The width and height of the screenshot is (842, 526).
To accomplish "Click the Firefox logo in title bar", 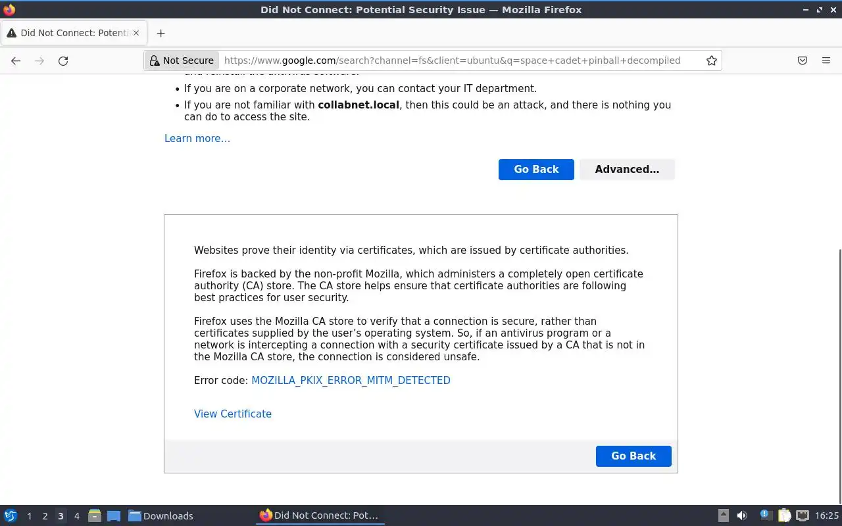I will 9,10.
